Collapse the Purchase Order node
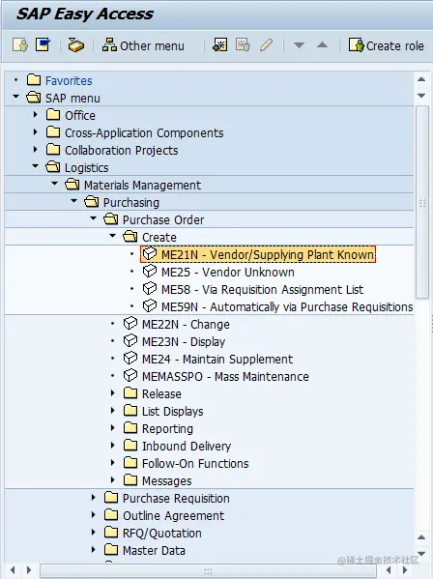433x579 pixels. tap(94, 218)
